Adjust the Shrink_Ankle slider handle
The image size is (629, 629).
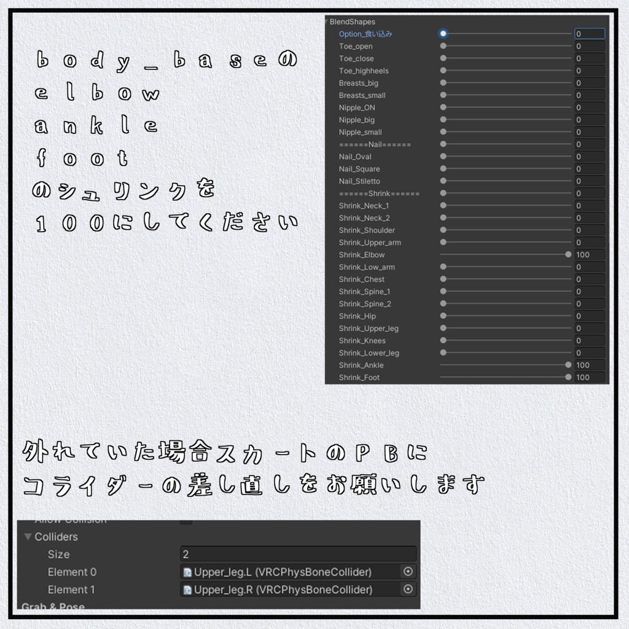pyautogui.click(x=568, y=365)
